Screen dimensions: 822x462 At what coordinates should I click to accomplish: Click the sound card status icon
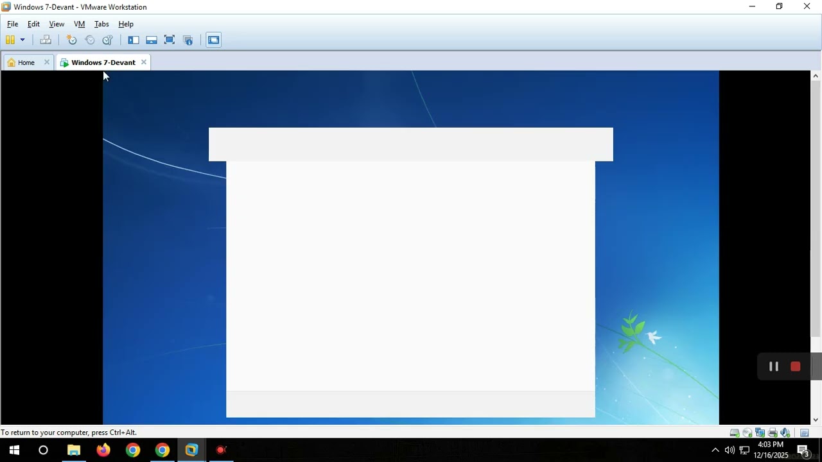pos(785,432)
